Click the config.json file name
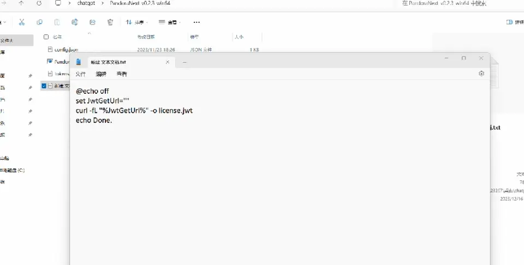This screenshot has width=524, height=265. (67, 50)
